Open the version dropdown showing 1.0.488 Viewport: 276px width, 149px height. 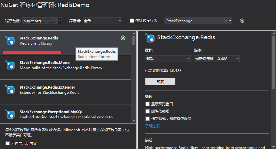pos(217,59)
